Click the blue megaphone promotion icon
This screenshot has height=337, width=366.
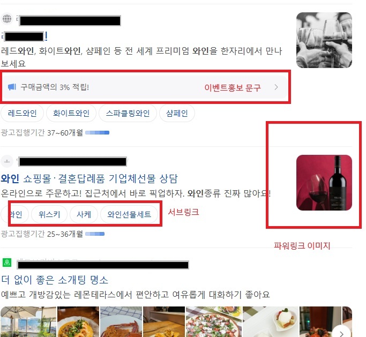(x=12, y=87)
